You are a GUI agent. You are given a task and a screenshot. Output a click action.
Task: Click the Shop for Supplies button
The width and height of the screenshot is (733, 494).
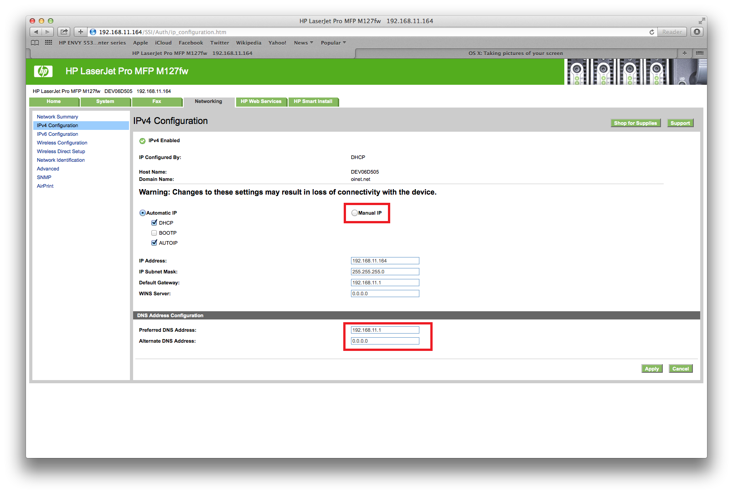635,123
